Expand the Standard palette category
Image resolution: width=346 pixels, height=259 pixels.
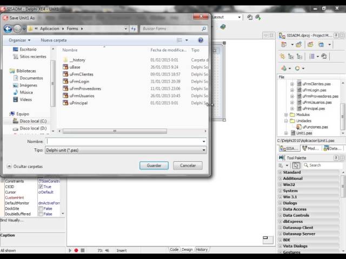point(280,172)
